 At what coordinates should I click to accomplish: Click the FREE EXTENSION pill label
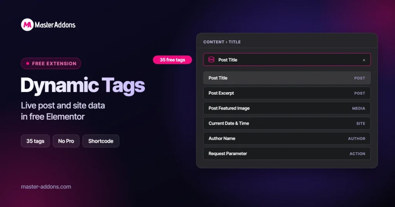coord(51,63)
